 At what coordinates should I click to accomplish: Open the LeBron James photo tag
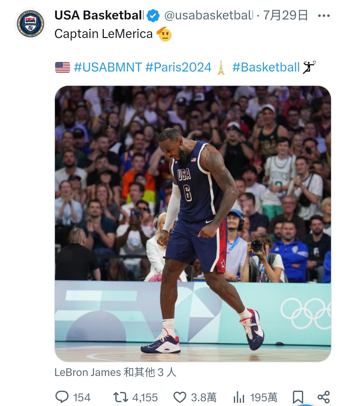115,372
